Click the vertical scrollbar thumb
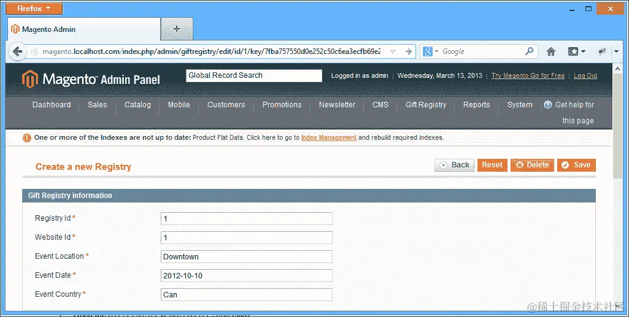Screen dimensions: 629x317 pos(617,126)
